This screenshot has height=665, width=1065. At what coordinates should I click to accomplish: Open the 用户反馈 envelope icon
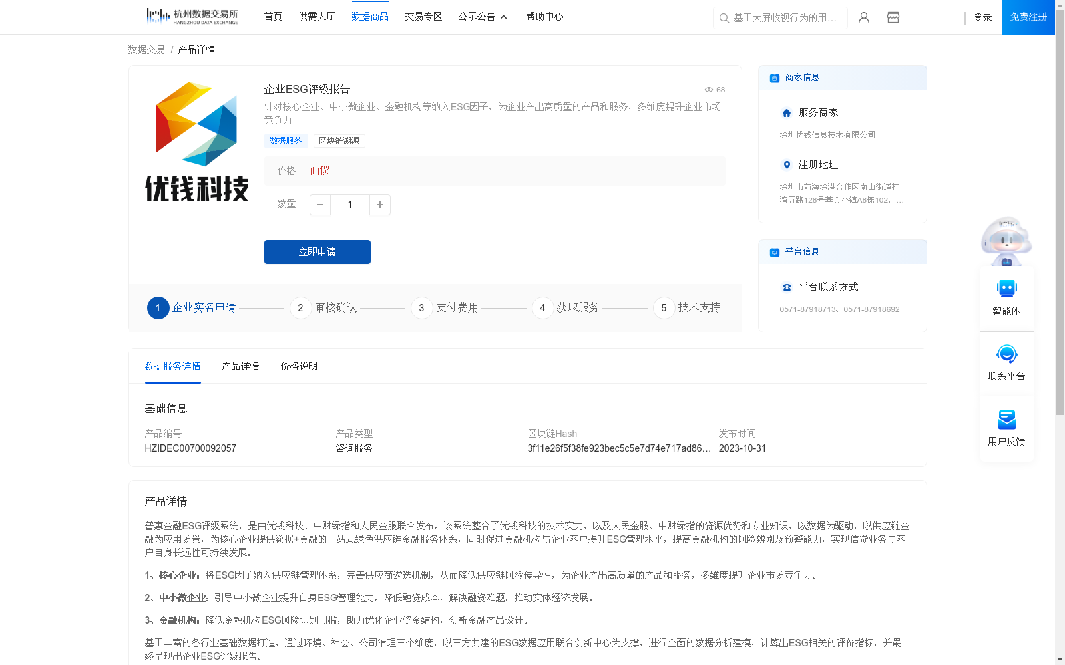click(1006, 419)
